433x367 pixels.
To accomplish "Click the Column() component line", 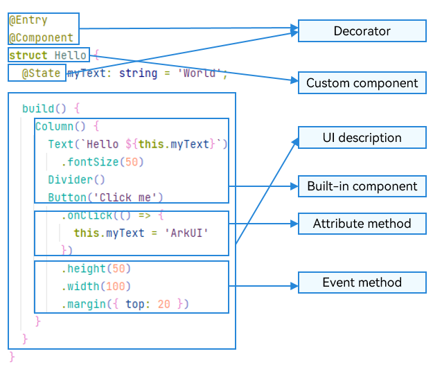I will (67, 127).
